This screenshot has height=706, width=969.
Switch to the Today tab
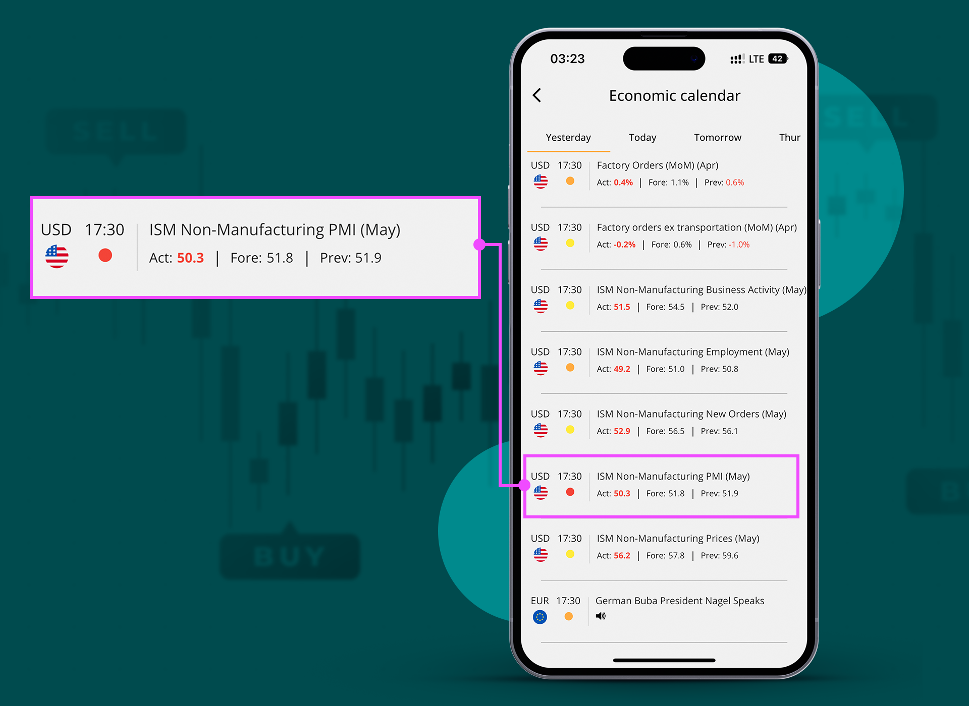coord(641,137)
